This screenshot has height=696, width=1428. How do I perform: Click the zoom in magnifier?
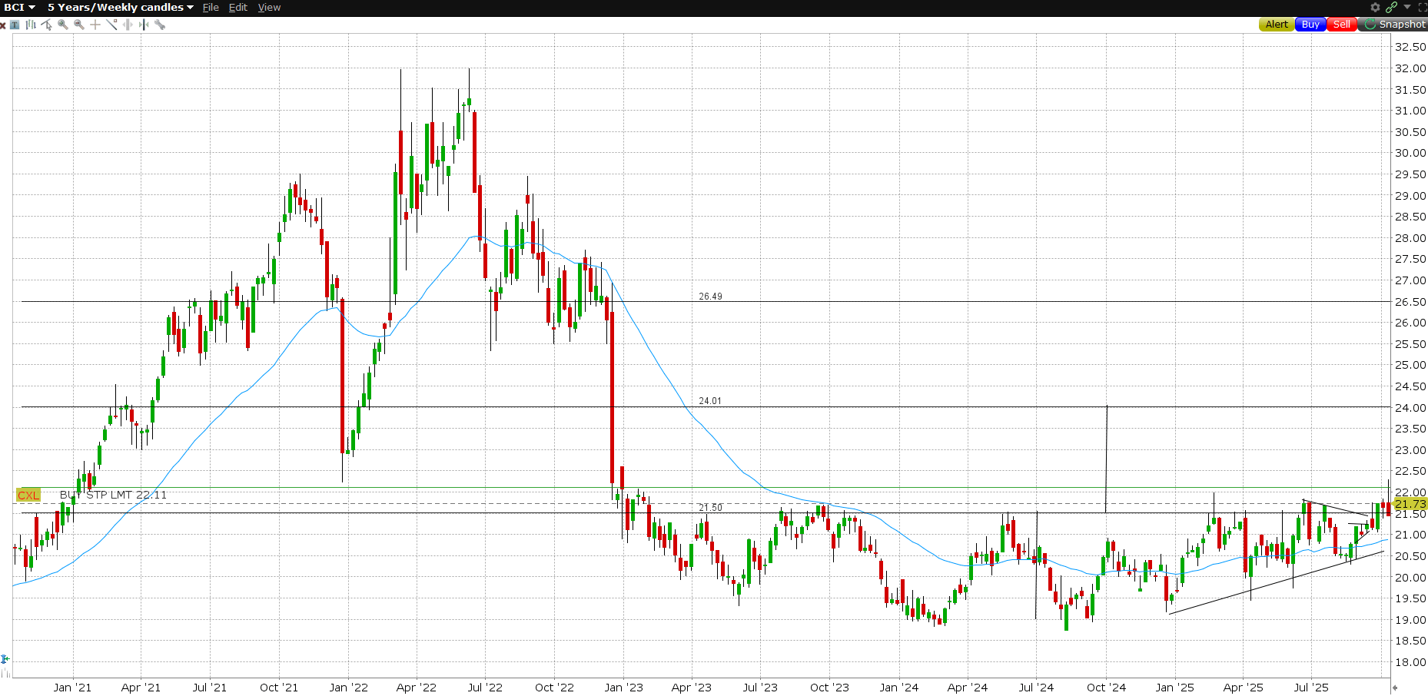point(63,25)
